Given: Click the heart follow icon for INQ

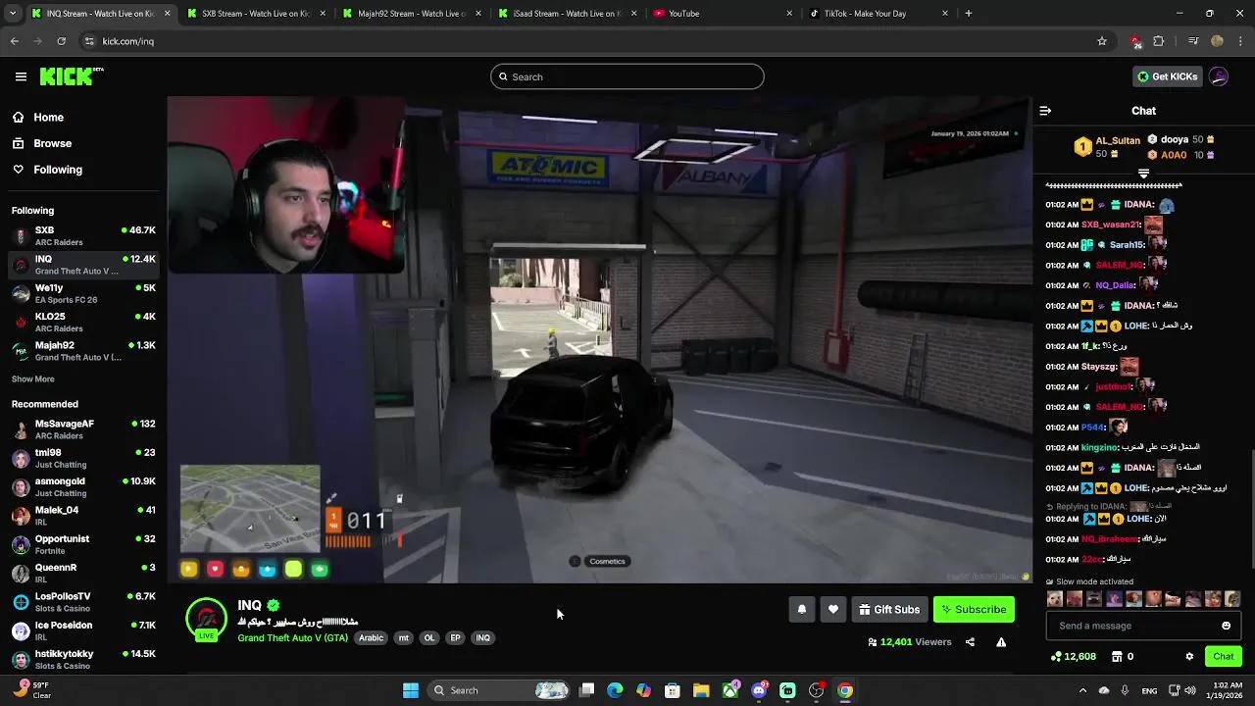Looking at the screenshot, I should [x=833, y=609].
